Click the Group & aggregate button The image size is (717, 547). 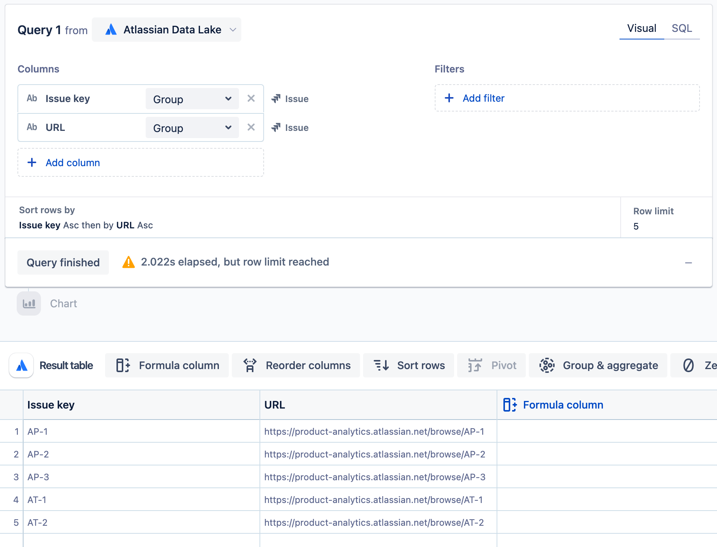coord(598,365)
